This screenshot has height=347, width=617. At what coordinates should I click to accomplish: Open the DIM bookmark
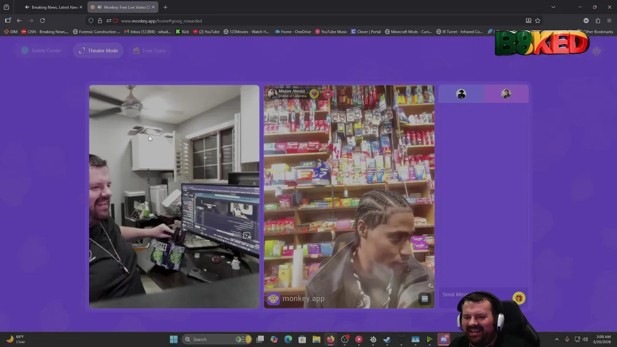click(11, 32)
